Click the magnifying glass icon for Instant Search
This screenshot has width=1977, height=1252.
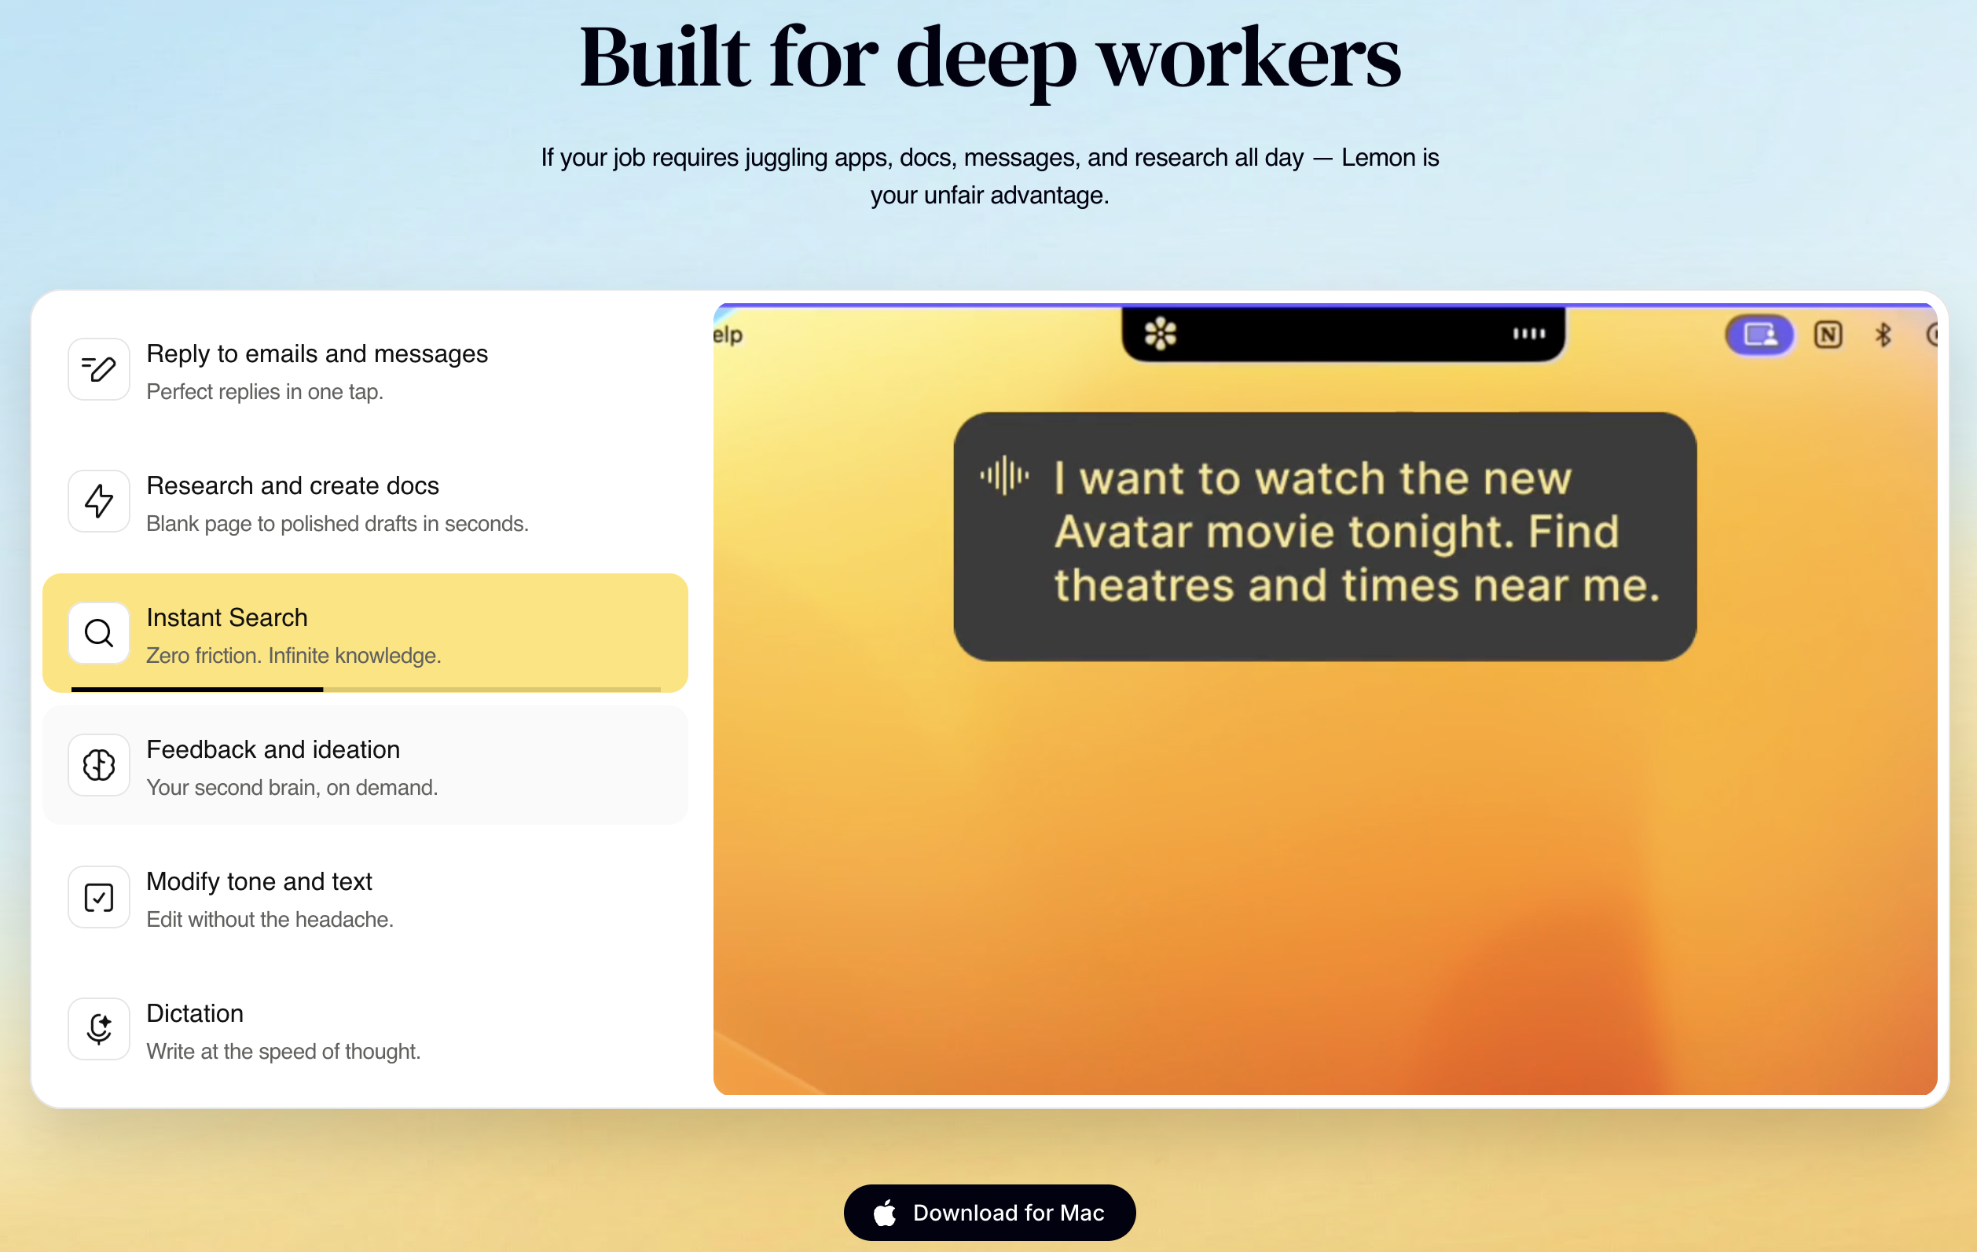[x=98, y=632]
